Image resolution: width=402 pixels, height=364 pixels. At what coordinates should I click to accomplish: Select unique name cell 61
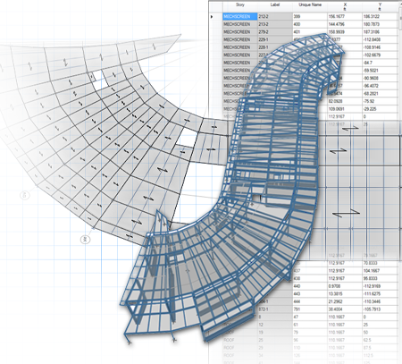pos(310,325)
